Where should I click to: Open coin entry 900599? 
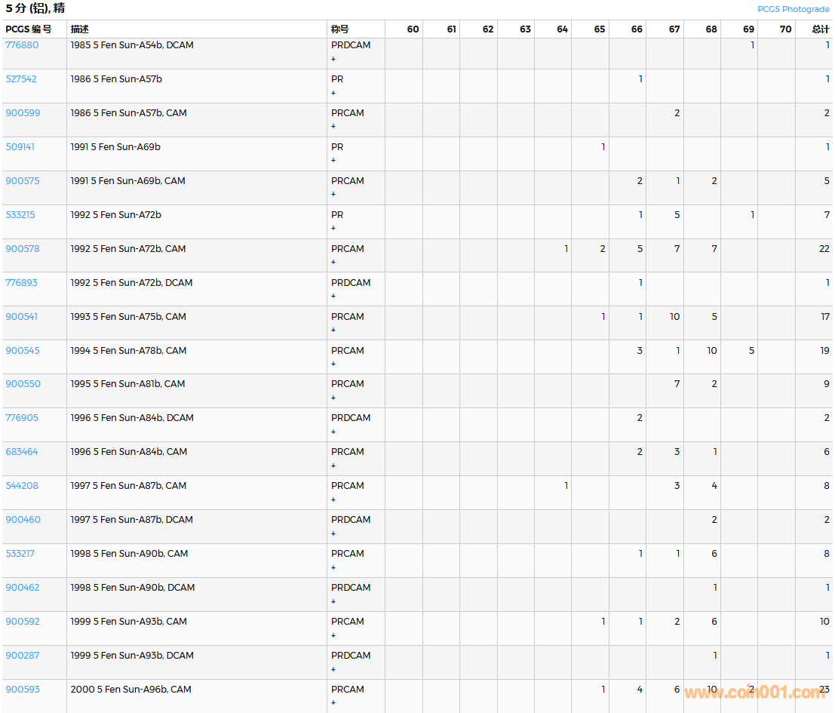coord(23,113)
